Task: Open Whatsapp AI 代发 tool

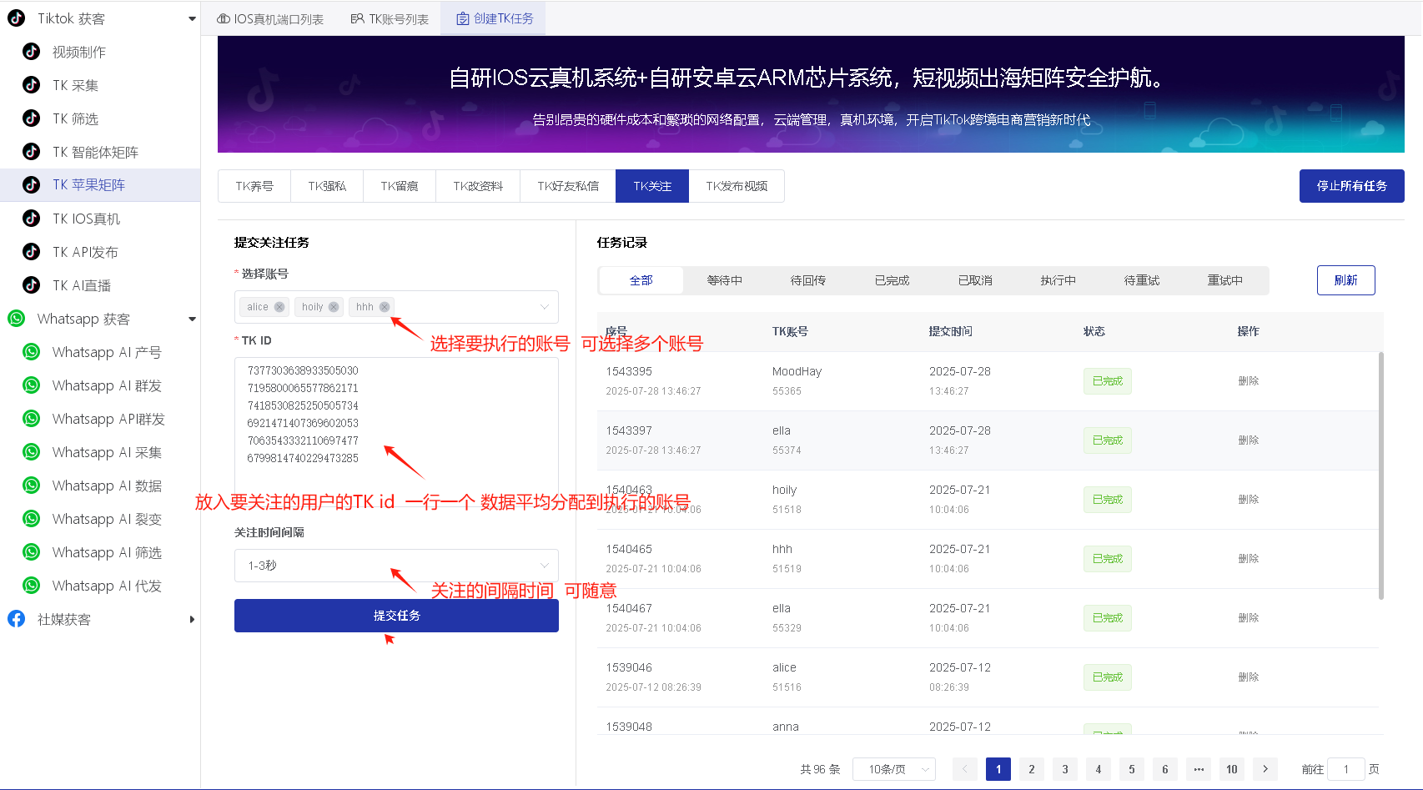Action: click(x=106, y=585)
